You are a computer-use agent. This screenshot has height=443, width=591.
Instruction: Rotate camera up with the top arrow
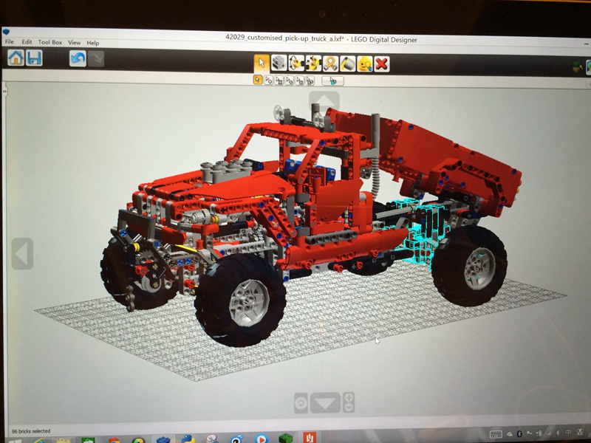click(x=324, y=100)
